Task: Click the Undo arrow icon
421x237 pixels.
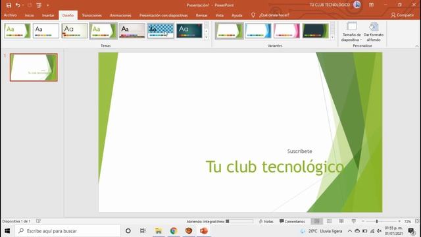Action: click(18, 5)
